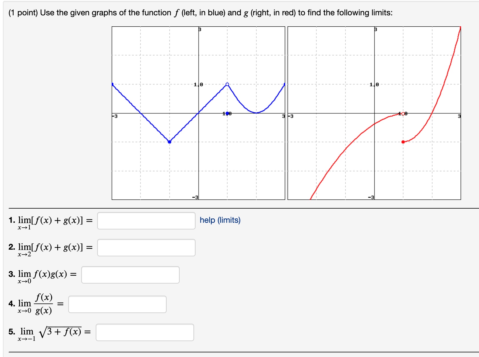479x357 pixels.
Task: Click the filled blue dot at the V minimum
Action: [x=169, y=142]
